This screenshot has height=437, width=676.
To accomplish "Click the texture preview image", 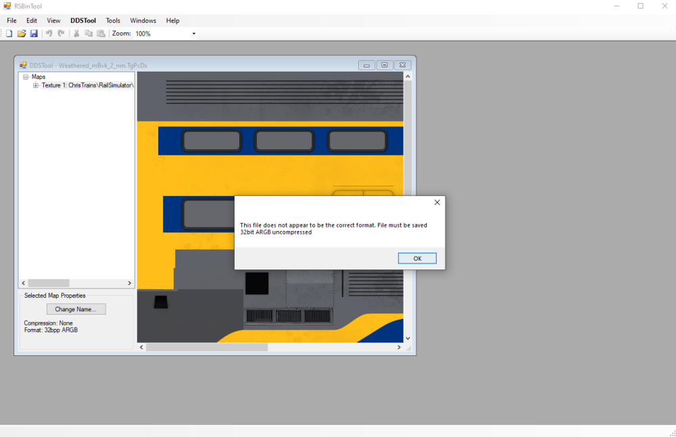I will click(270, 207).
